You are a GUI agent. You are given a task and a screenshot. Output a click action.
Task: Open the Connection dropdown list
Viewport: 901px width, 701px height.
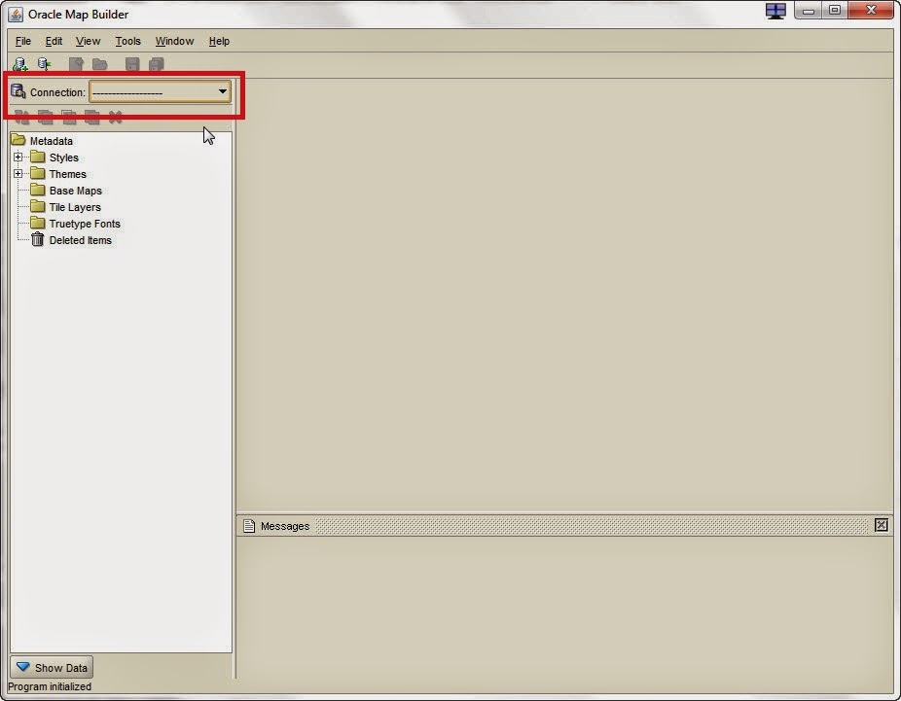(x=223, y=91)
